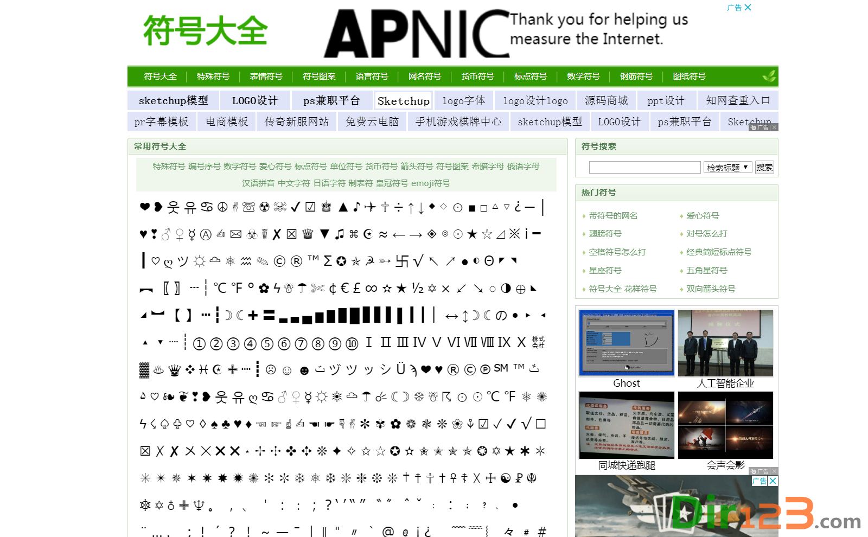Close the top APNIC banner ad
The image size is (868, 537).
[748, 8]
